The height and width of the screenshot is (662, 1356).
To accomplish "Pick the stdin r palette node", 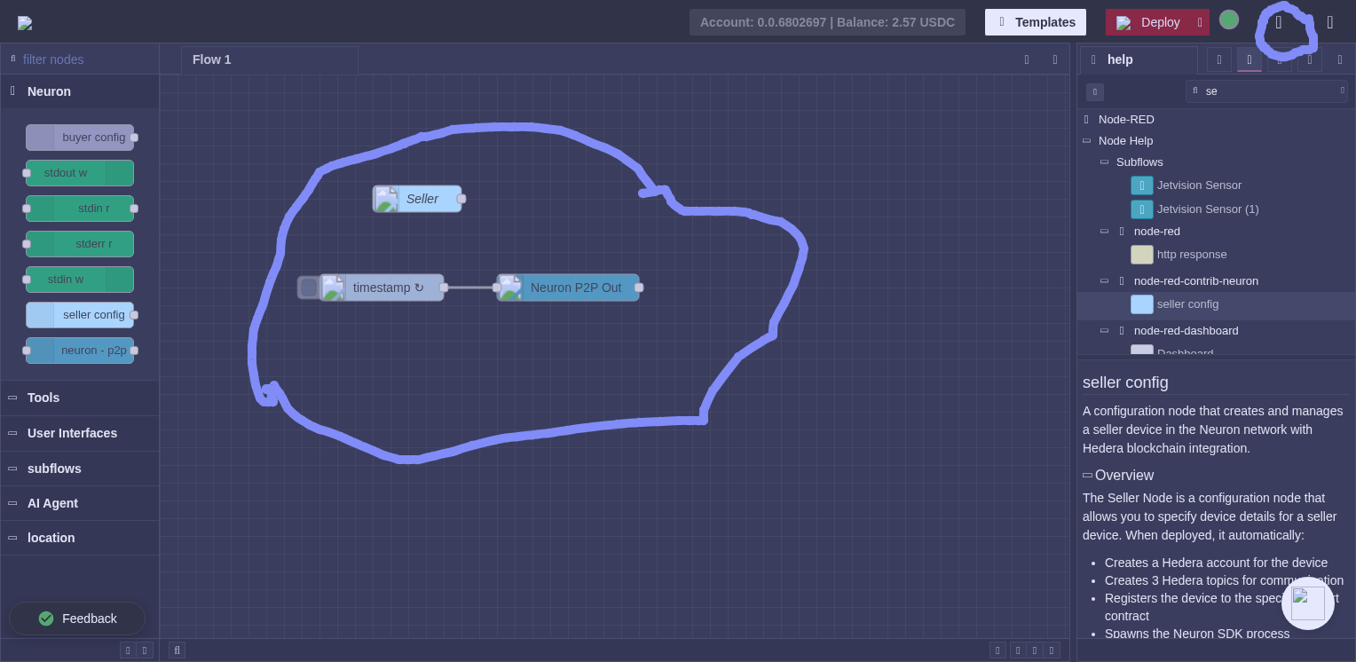I will pos(80,209).
